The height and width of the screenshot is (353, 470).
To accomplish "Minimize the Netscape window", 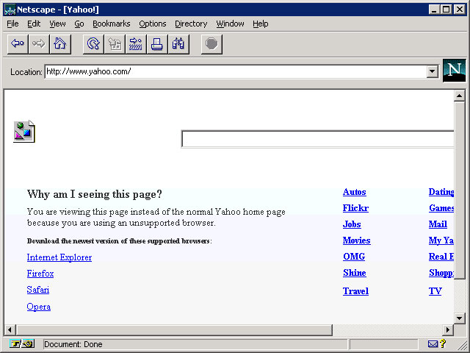I will [434, 10].
